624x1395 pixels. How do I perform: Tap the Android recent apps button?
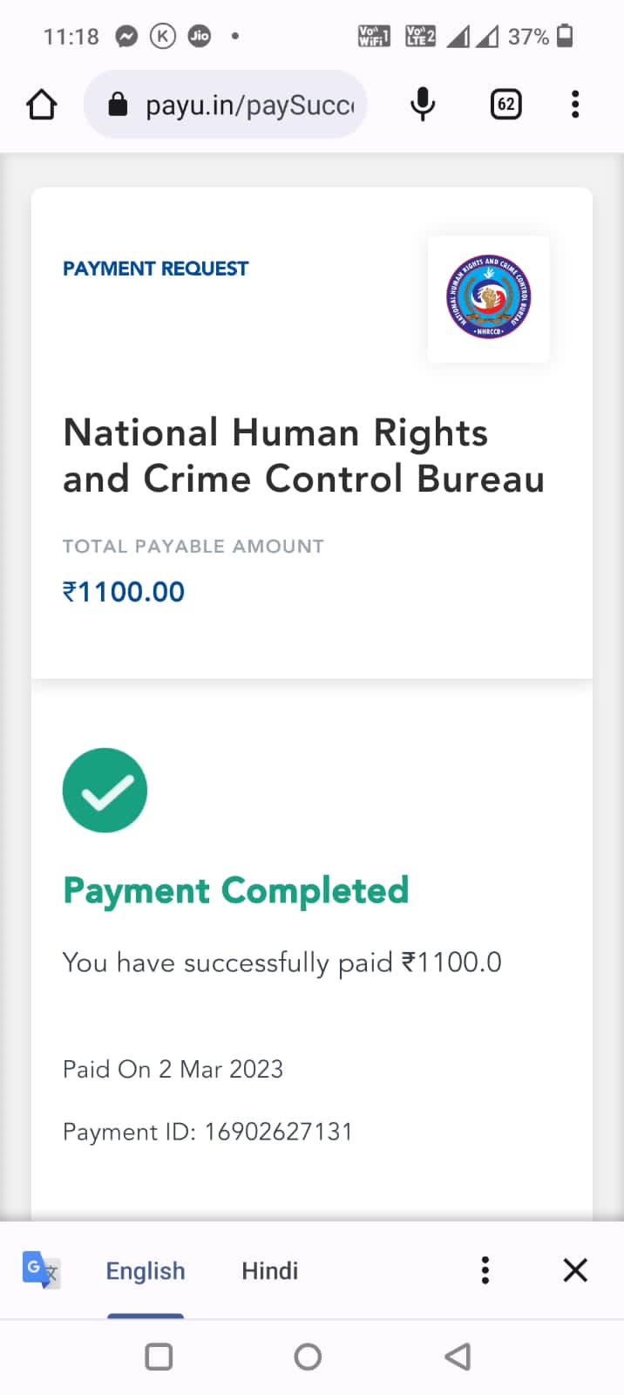(x=159, y=1357)
